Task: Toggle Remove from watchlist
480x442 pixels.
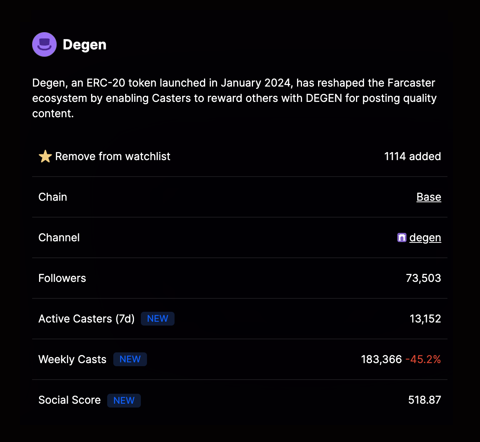Action: click(113, 156)
